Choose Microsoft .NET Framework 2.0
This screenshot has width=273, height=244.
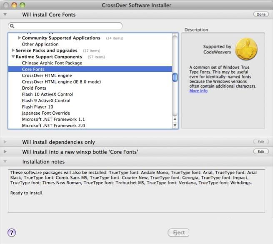53,126
